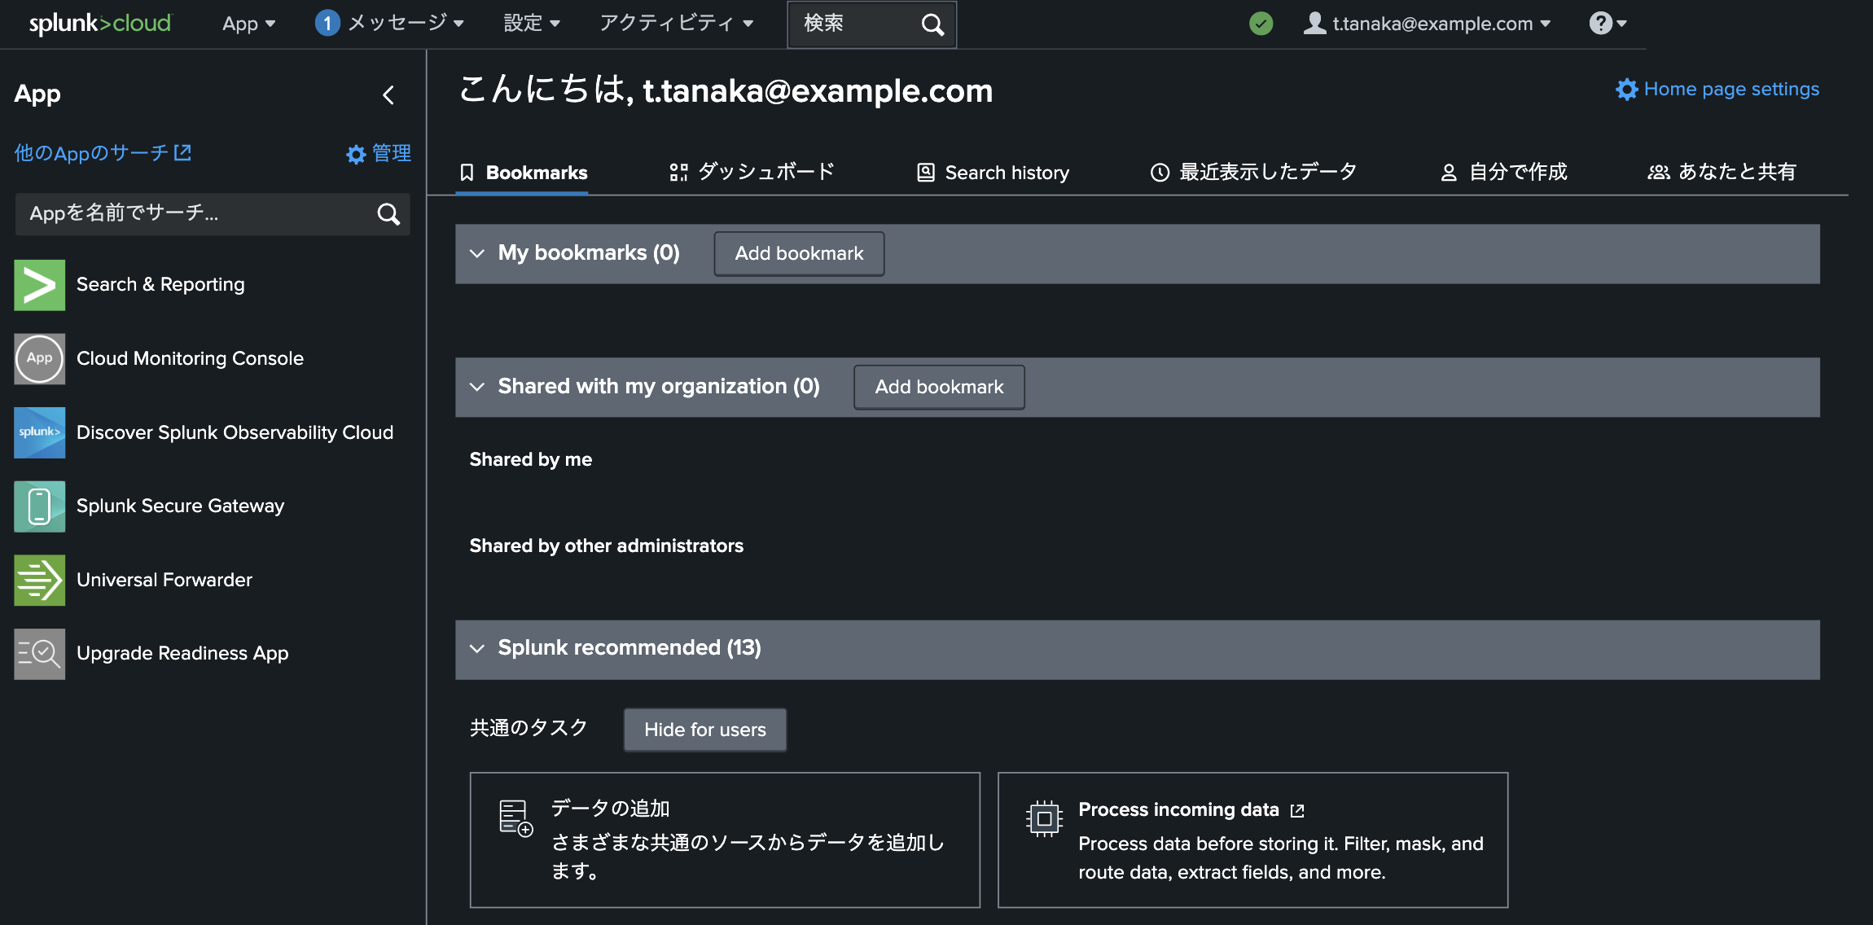Click the Shared by other administrators heading
Image resolution: width=1873 pixels, height=925 pixels.
607,546
